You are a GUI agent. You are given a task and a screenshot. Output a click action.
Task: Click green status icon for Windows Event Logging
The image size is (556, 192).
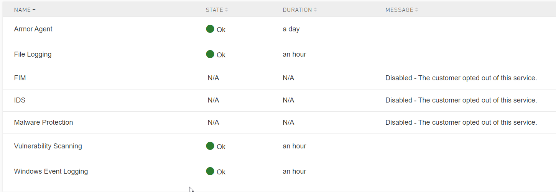pyautogui.click(x=210, y=171)
